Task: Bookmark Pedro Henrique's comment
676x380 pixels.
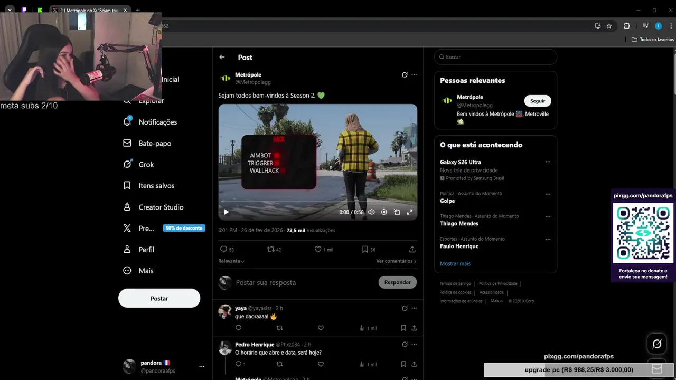Action: tap(403, 364)
